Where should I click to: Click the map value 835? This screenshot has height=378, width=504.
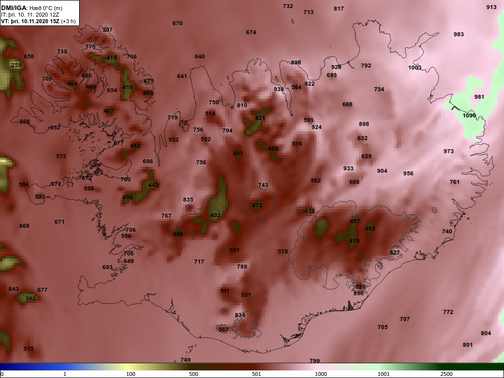[188, 200]
